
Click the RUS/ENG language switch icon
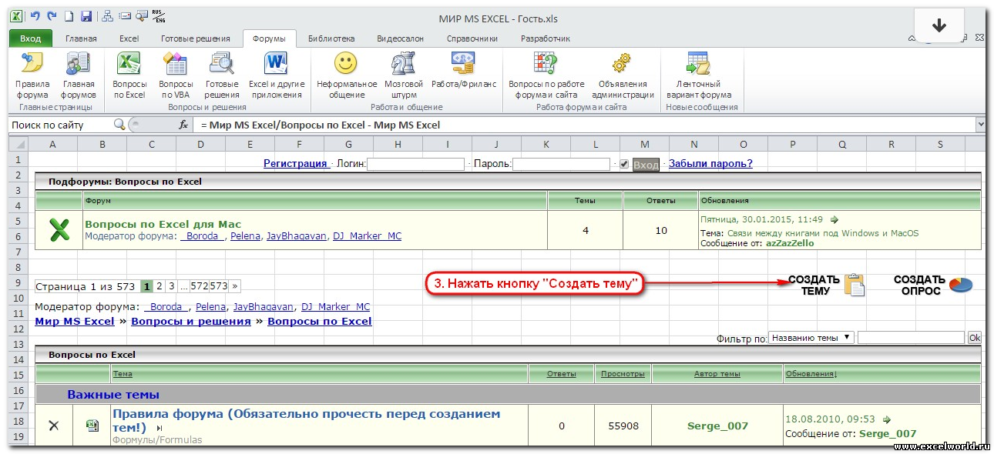(160, 16)
